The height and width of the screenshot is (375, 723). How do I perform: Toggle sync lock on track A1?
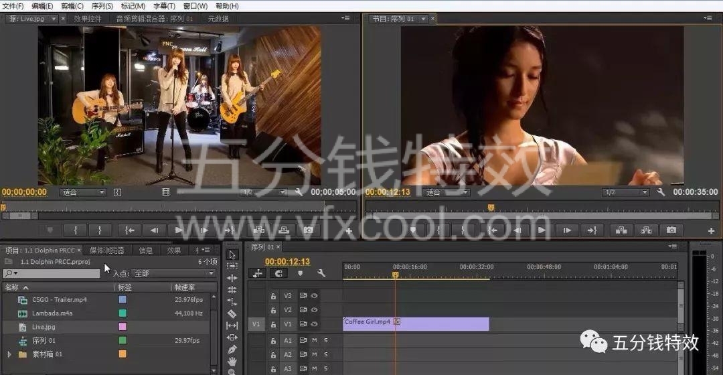click(x=303, y=340)
